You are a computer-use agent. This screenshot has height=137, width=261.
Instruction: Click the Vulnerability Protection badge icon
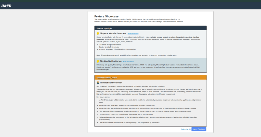pos(98,83)
